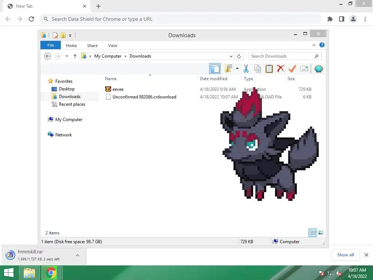
Task: Open Chrome profile avatar
Action: click(x=353, y=19)
